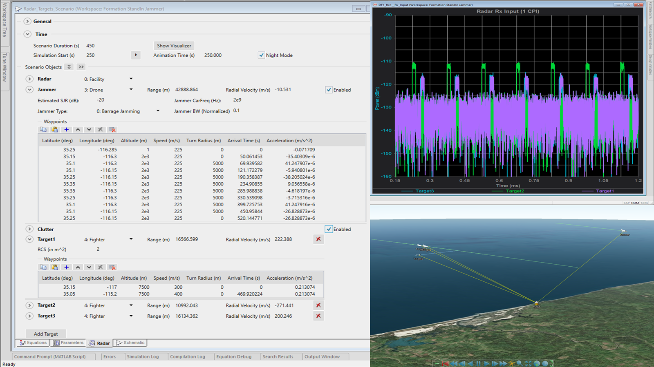654x367 pixels.
Task: Move selected waypoint up with the up-arrow icon
Action: [x=78, y=129]
